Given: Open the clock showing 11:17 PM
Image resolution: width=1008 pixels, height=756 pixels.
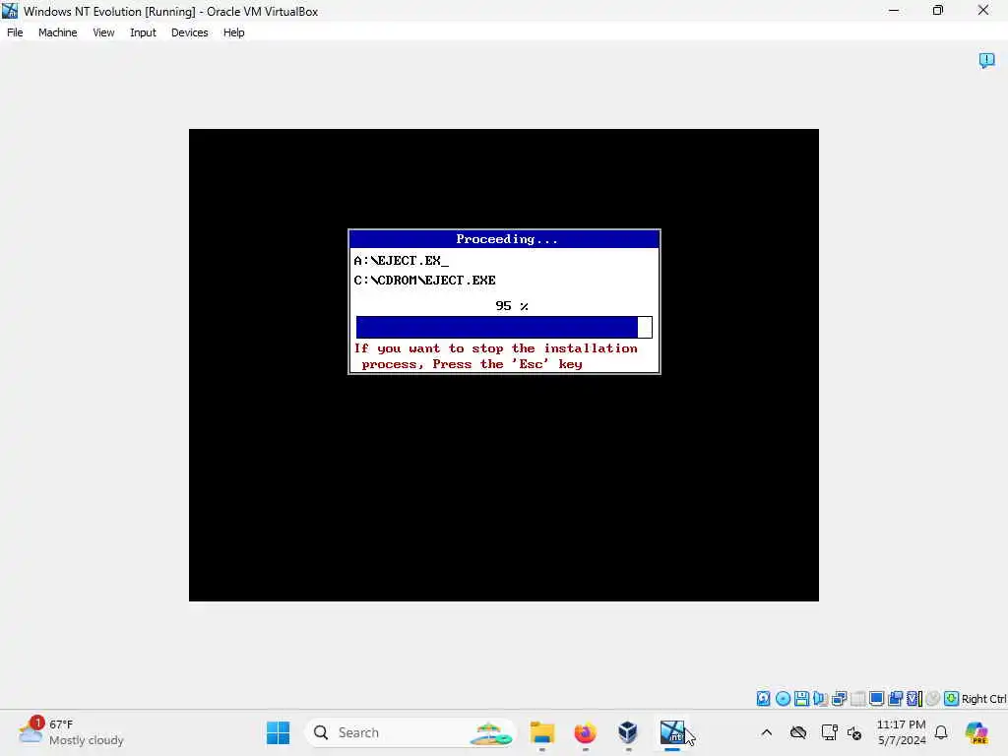Looking at the screenshot, I should (902, 732).
